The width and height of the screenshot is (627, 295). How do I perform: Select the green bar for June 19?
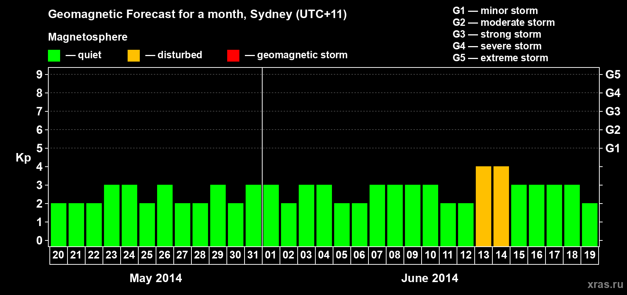pyautogui.click(x=590, y=225)
